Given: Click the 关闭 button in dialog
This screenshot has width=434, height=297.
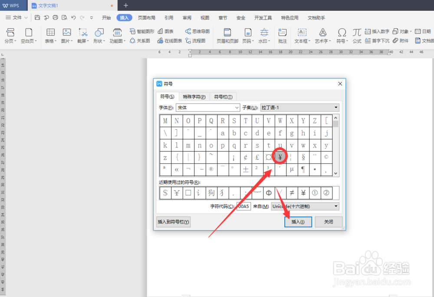Looking at the screenshot, I should click(329, 222).
